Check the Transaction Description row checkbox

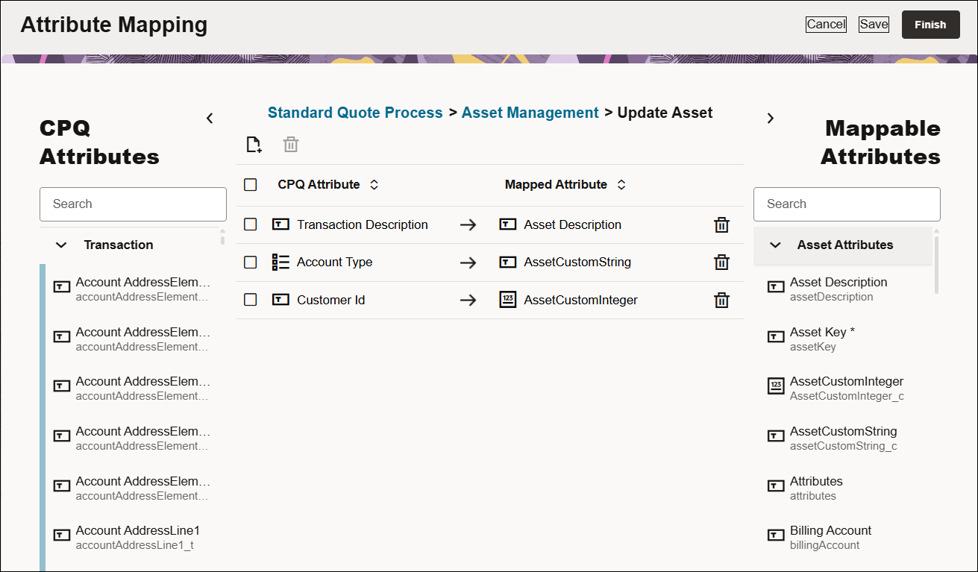coord(250,224)
